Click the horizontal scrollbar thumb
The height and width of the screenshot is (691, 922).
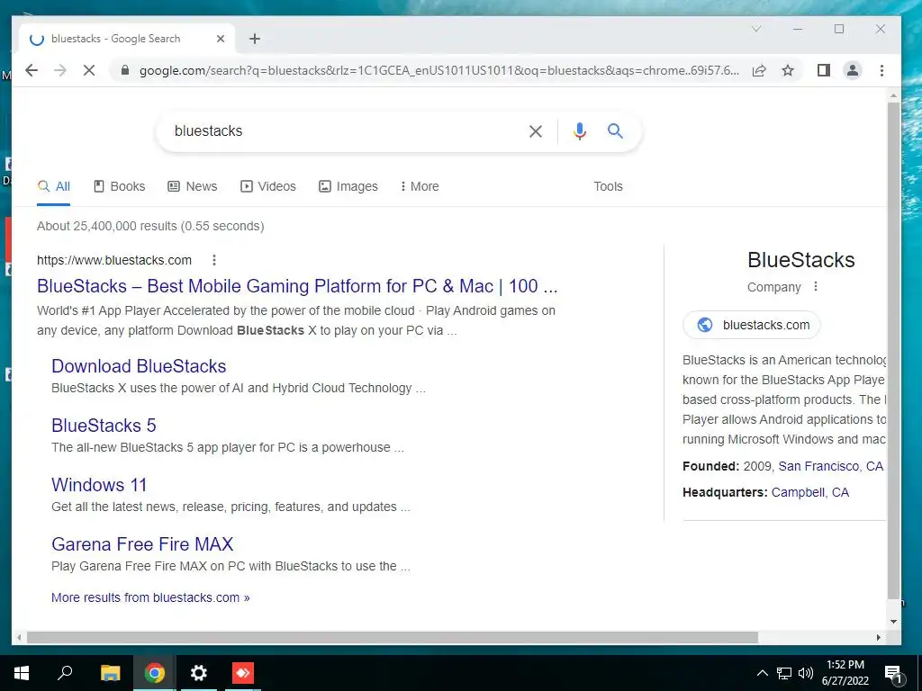[x=393, y=638]
